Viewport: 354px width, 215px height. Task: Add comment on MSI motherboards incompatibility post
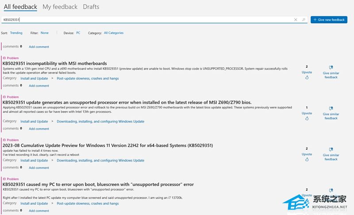pos(39,86)
